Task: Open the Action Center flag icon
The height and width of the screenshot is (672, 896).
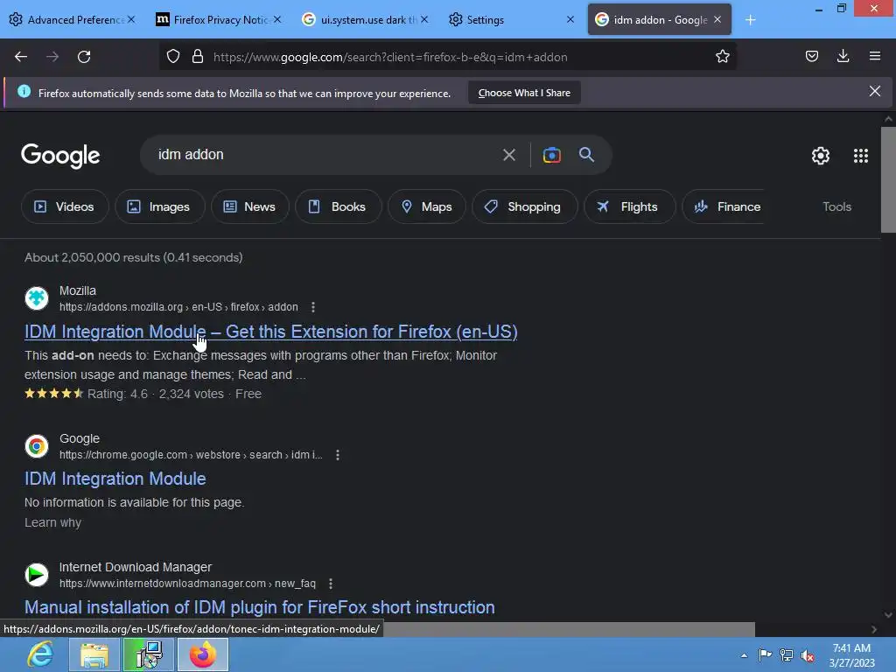Action: [x=765, y=654]
